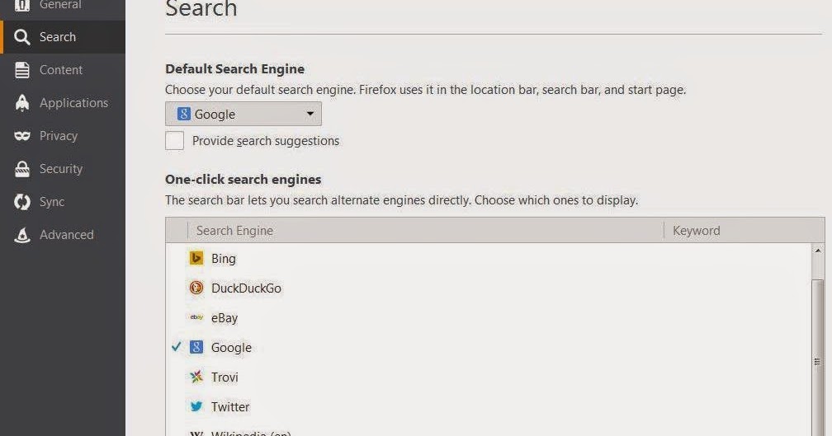Click the Sync arrows icon
The width and height of the screenshot is (832, 436).
[x=22, y=202]
